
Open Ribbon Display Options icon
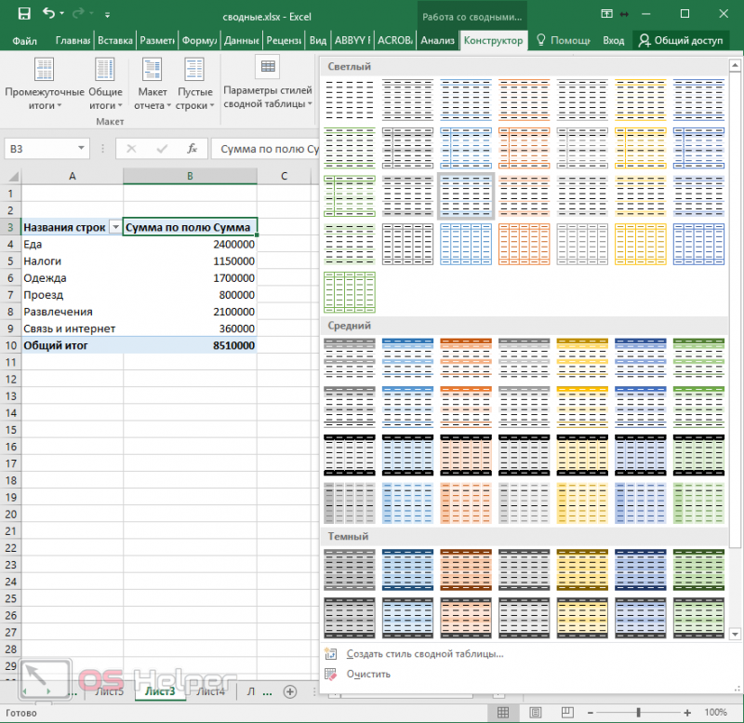pyautogui.click(x=607, y=14)
